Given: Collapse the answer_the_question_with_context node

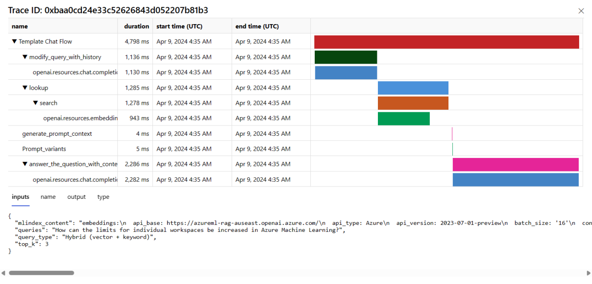Looking at the screenshot, I should pos(25,164).
